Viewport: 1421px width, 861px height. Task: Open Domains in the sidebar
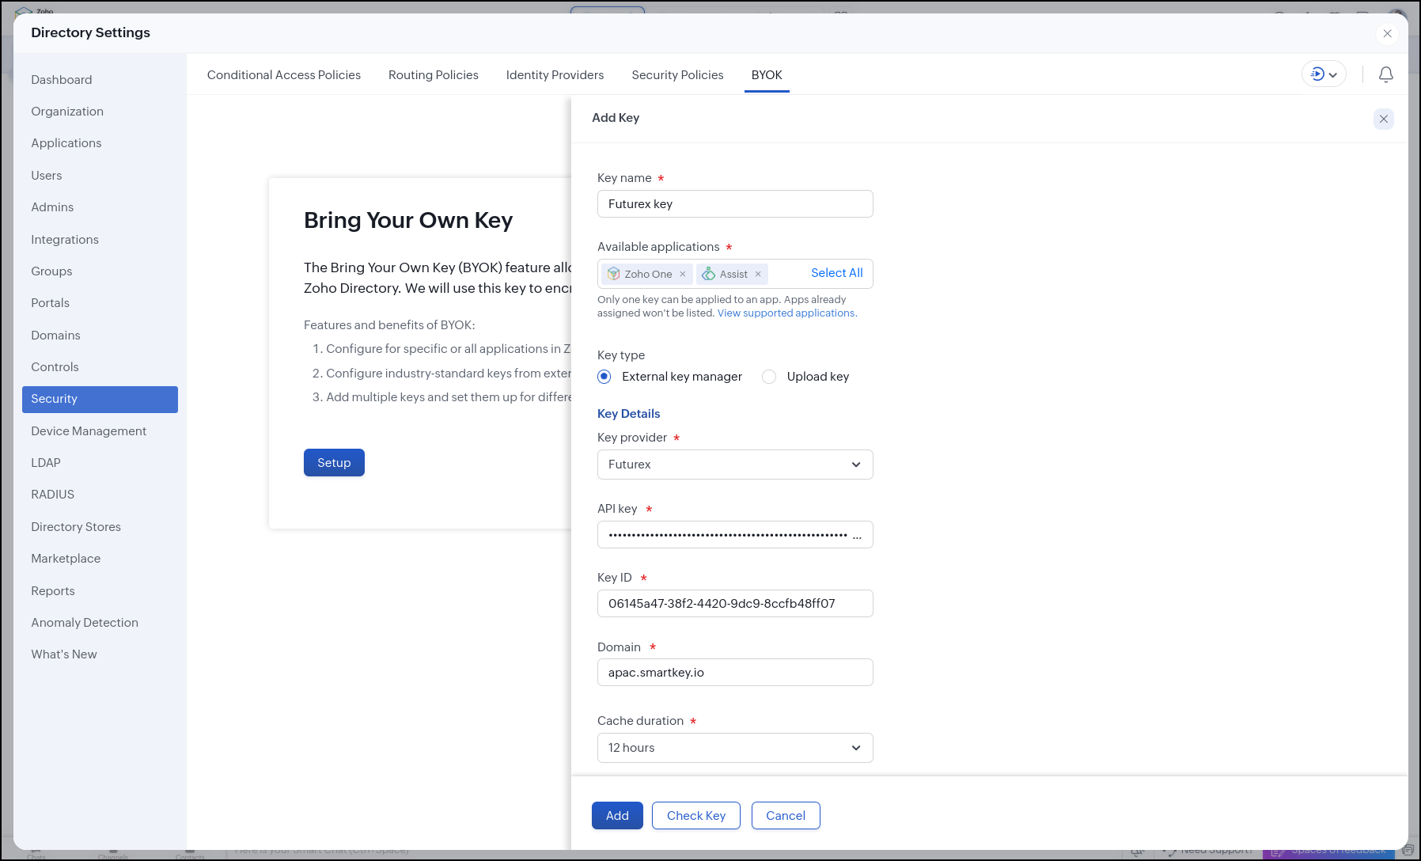coord(100,336)
